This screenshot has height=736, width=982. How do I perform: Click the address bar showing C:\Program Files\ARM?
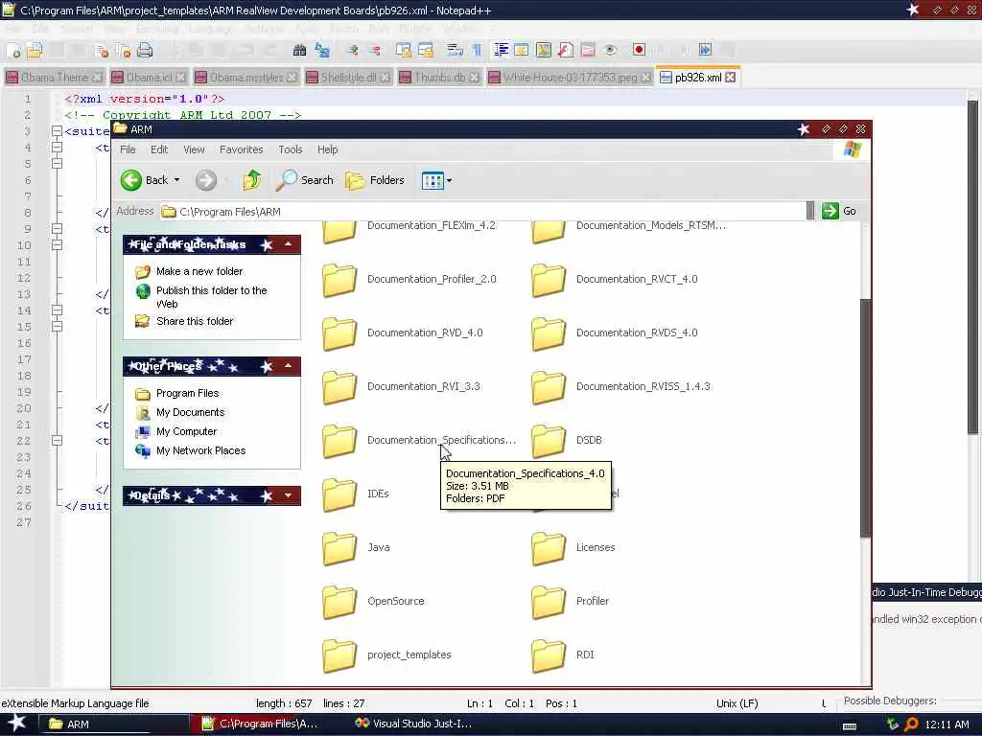[x=482, y=212]
